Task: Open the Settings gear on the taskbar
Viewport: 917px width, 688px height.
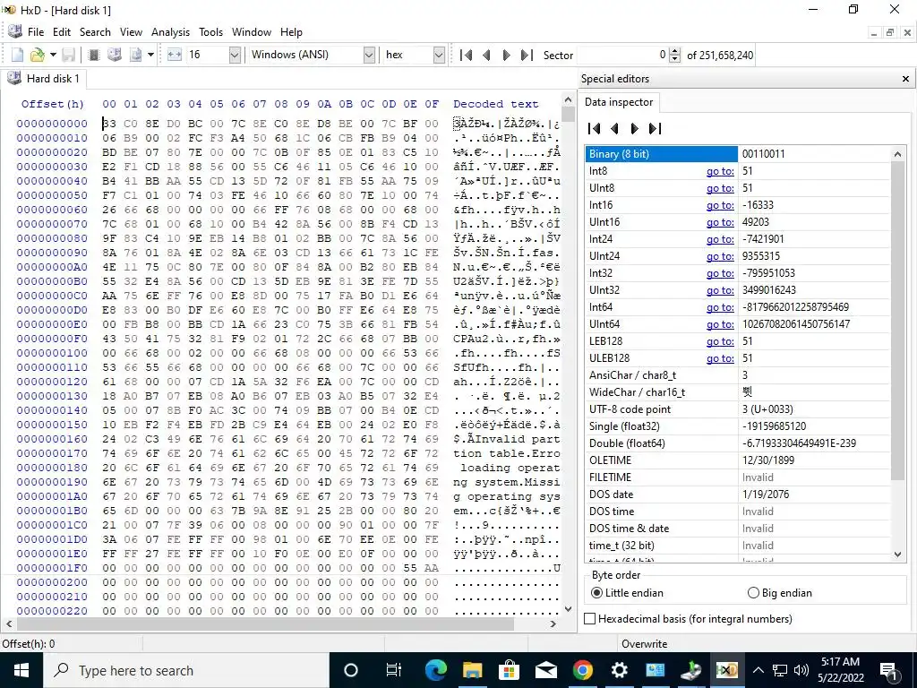Action: click(619, 670)
